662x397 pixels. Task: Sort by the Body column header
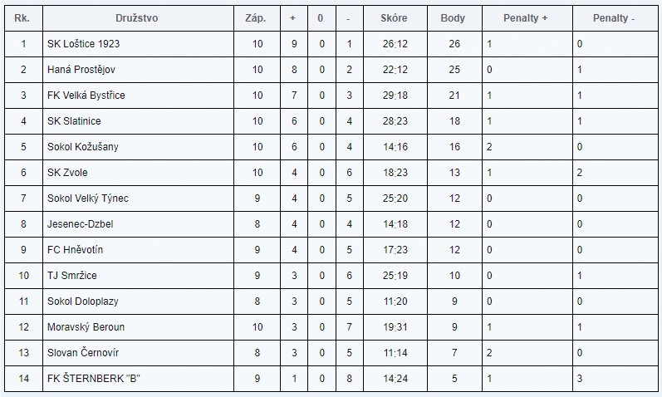tap(453, 17)
